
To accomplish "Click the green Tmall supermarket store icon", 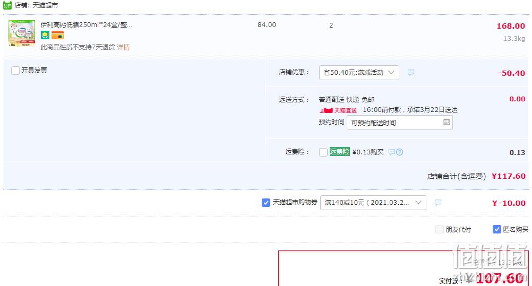I will [x=7, y=5].
